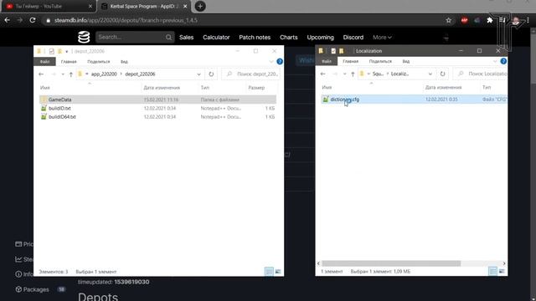The height and width of the screenshot is (301, 536).
Task: Open the Файл menu in depot_220206 window
Action: click(x=44, y=61)
